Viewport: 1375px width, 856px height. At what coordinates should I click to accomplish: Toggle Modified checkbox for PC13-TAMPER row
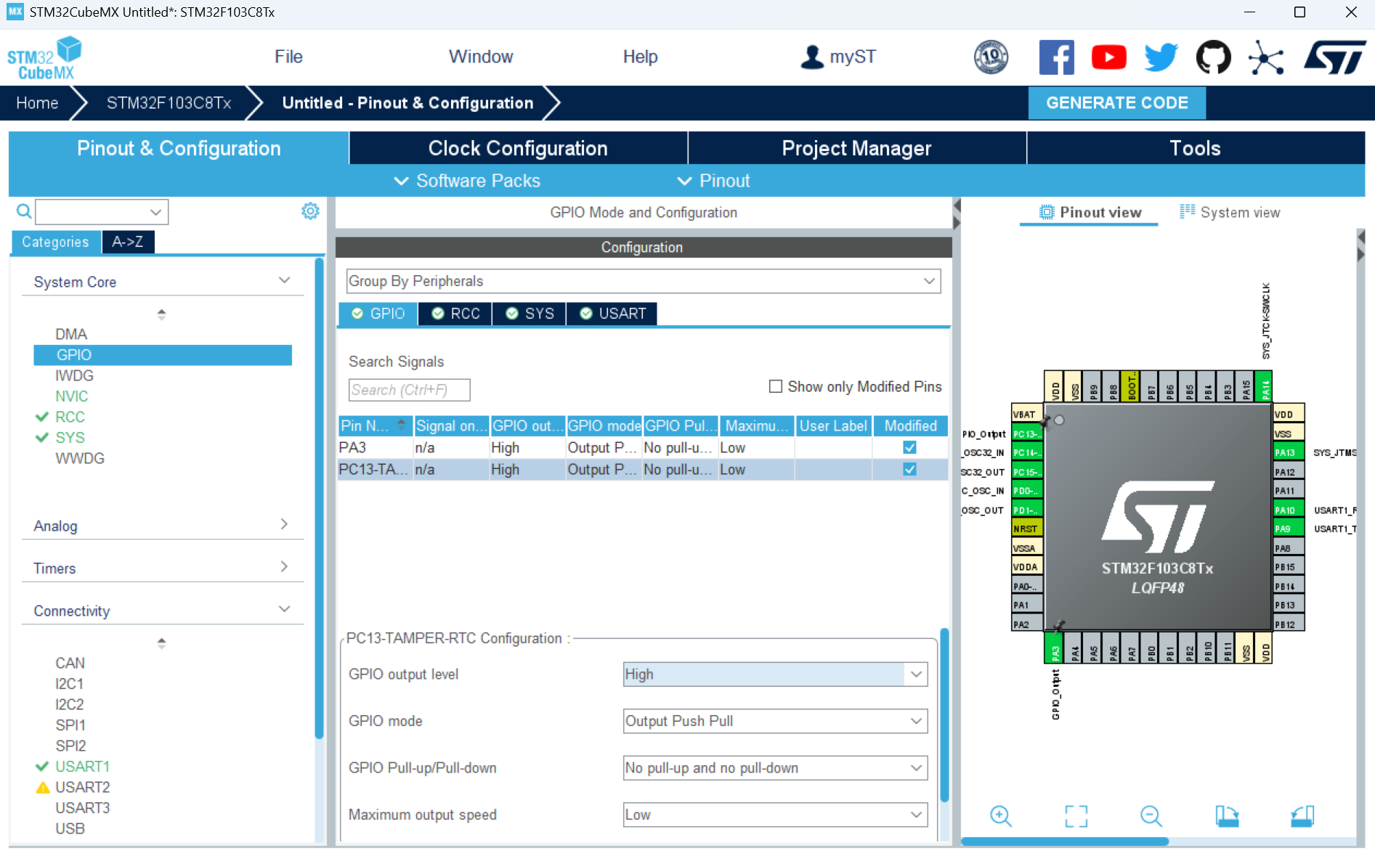click(x=909, y=470)
